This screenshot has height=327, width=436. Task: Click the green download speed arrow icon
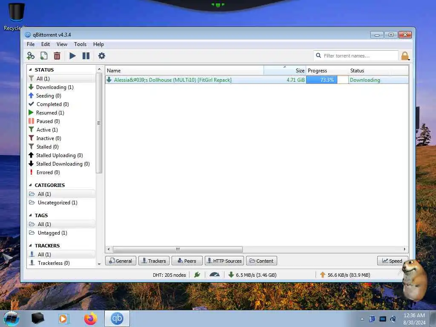231,275
